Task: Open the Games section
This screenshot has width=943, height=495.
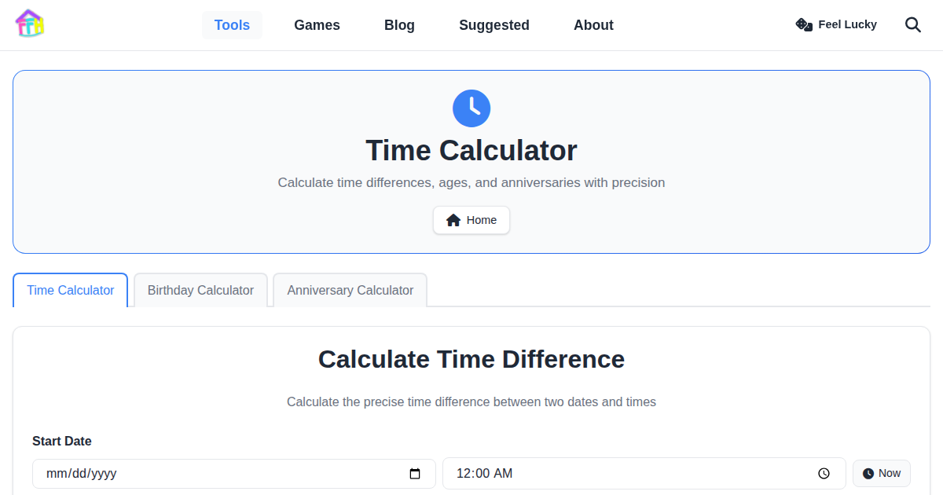Action: 317,24
